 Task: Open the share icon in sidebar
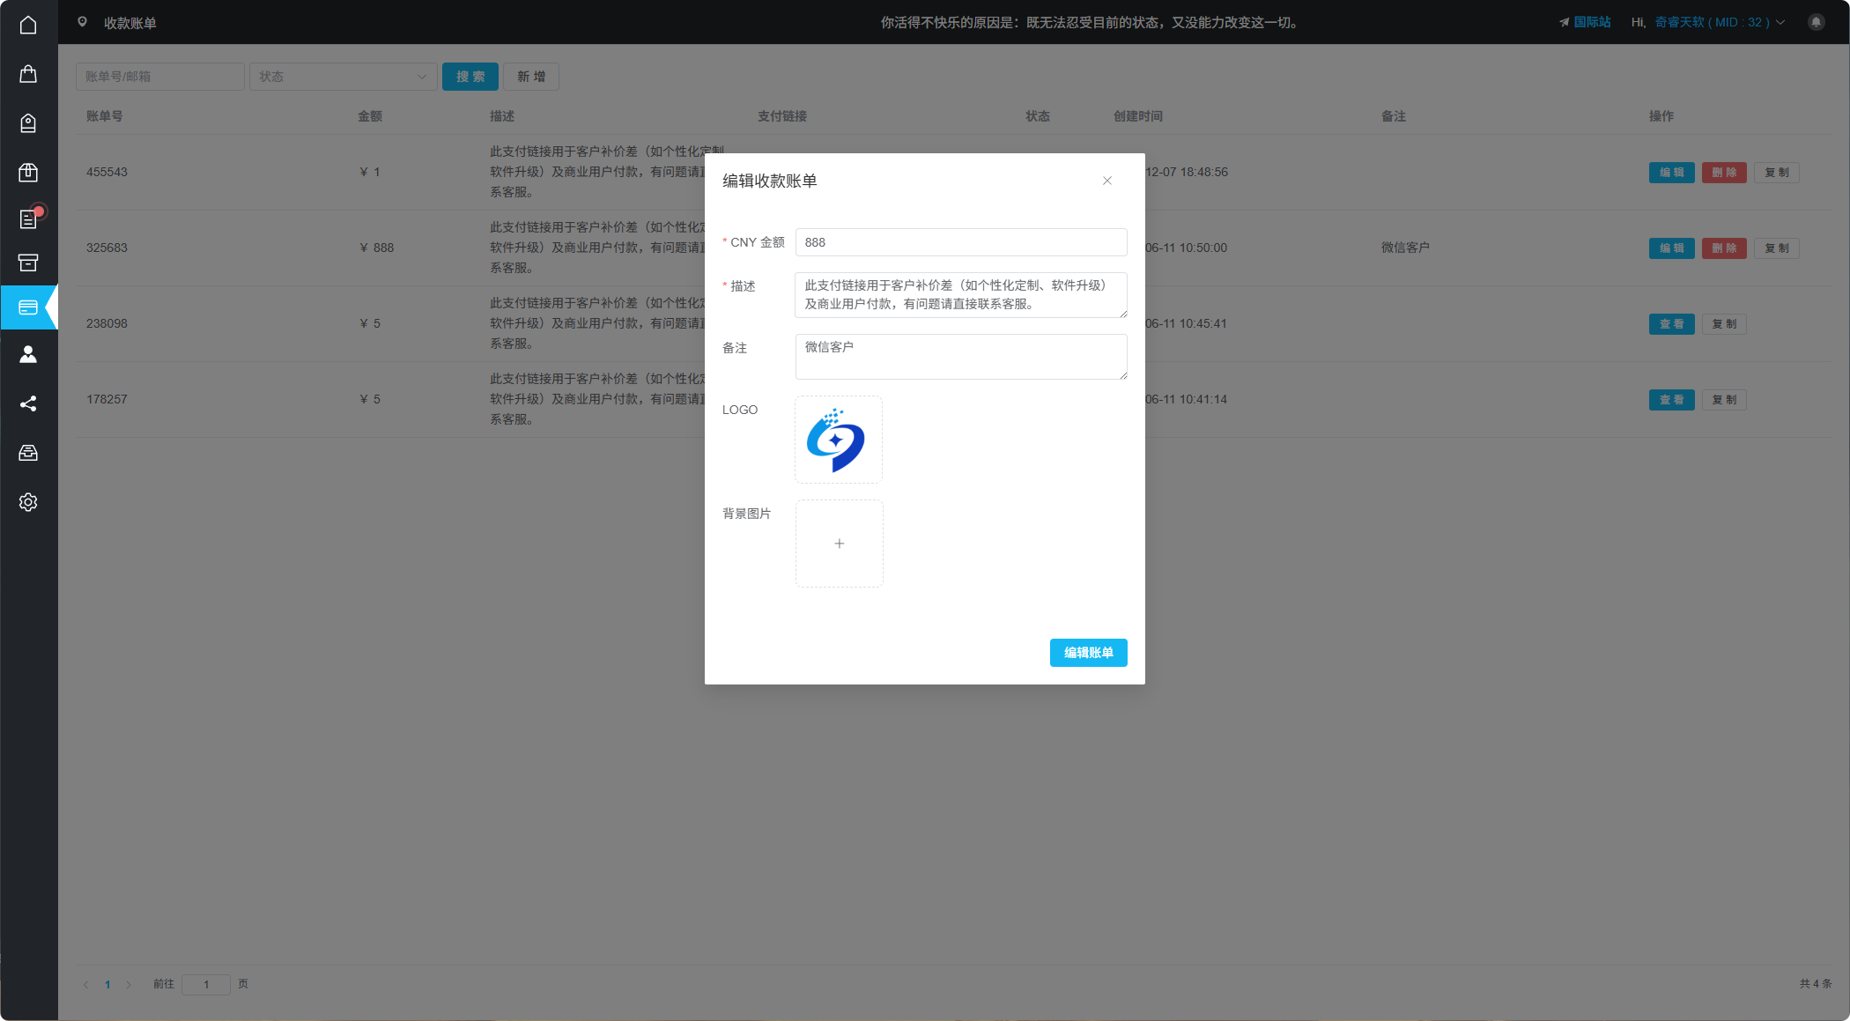[28, 403]
